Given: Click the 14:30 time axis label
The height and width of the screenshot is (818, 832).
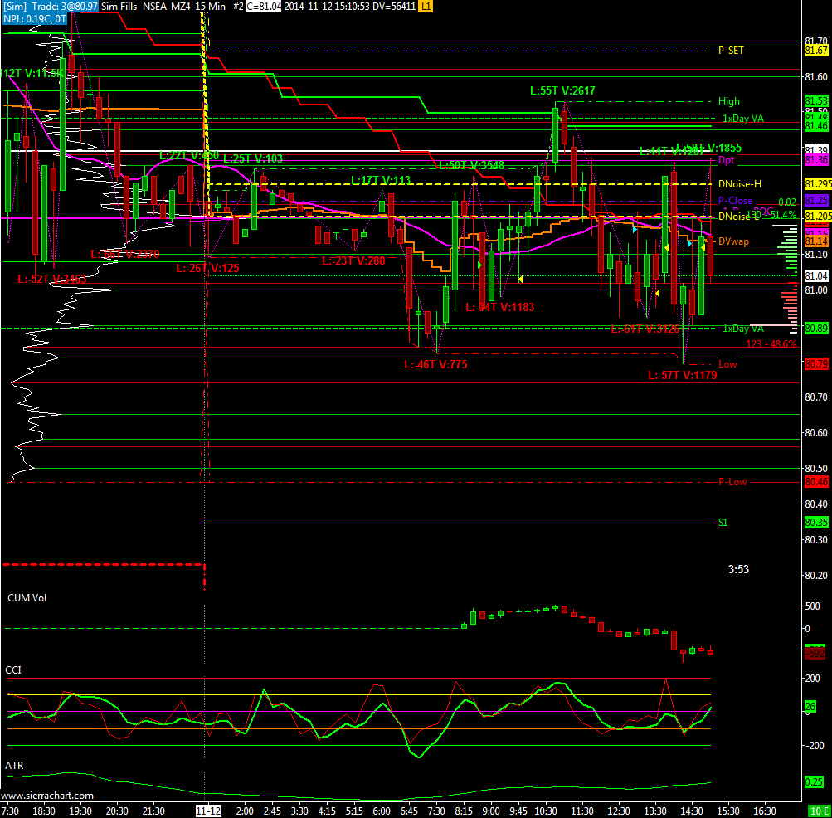Looking at the screenshot, I should tap(691, 811).
